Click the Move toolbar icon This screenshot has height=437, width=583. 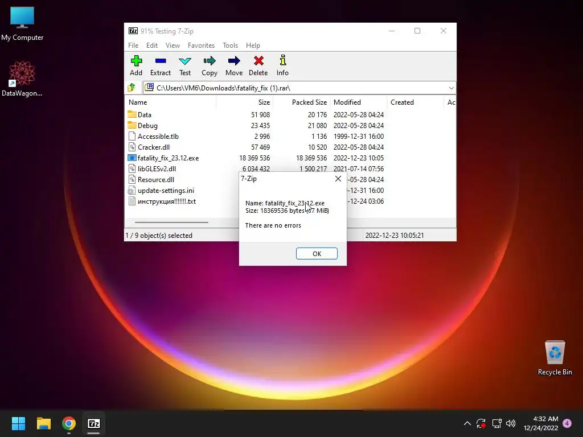tap(234, 60)
